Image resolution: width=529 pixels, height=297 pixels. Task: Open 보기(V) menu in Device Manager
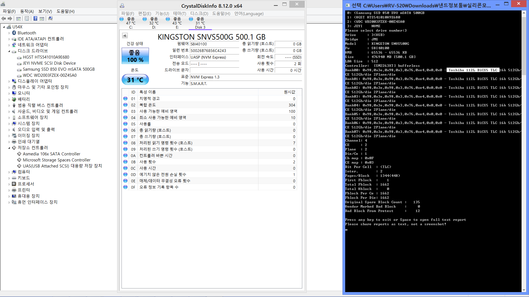tap(45, 11)
